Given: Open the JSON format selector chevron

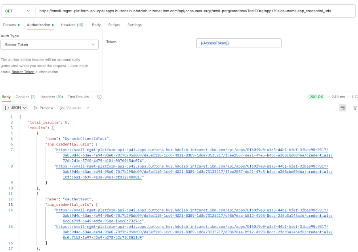Looking at the screenshot, I should [25, 108].
